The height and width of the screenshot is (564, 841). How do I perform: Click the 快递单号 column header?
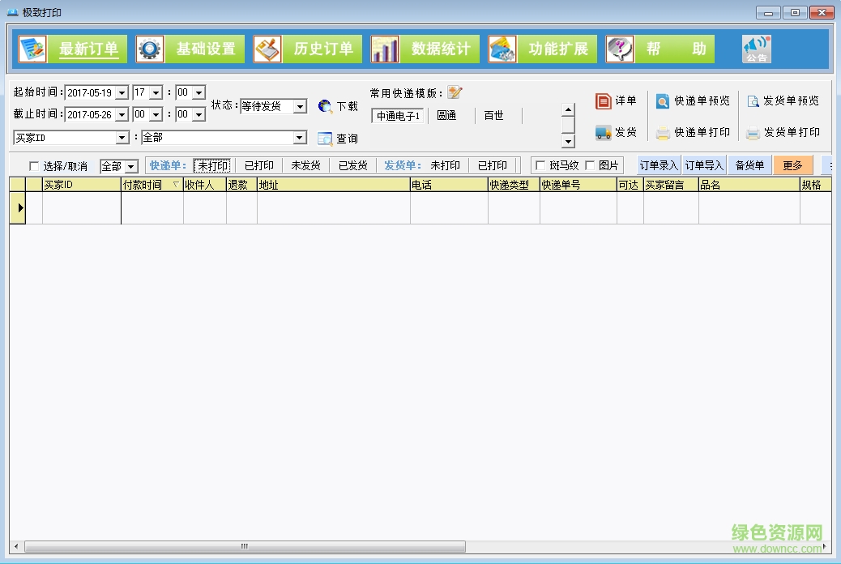(x=578, y=185)
